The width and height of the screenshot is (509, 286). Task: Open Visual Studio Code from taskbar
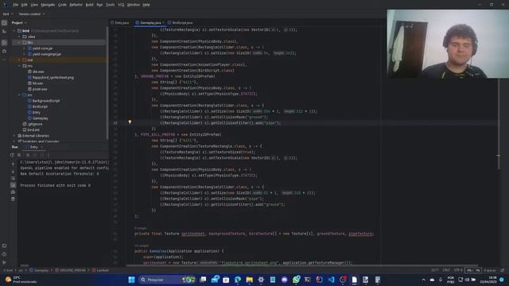(331, 280)
